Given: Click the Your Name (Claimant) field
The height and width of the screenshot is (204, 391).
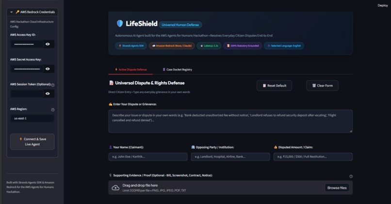Looking at the screenshot, I should 148,157.
